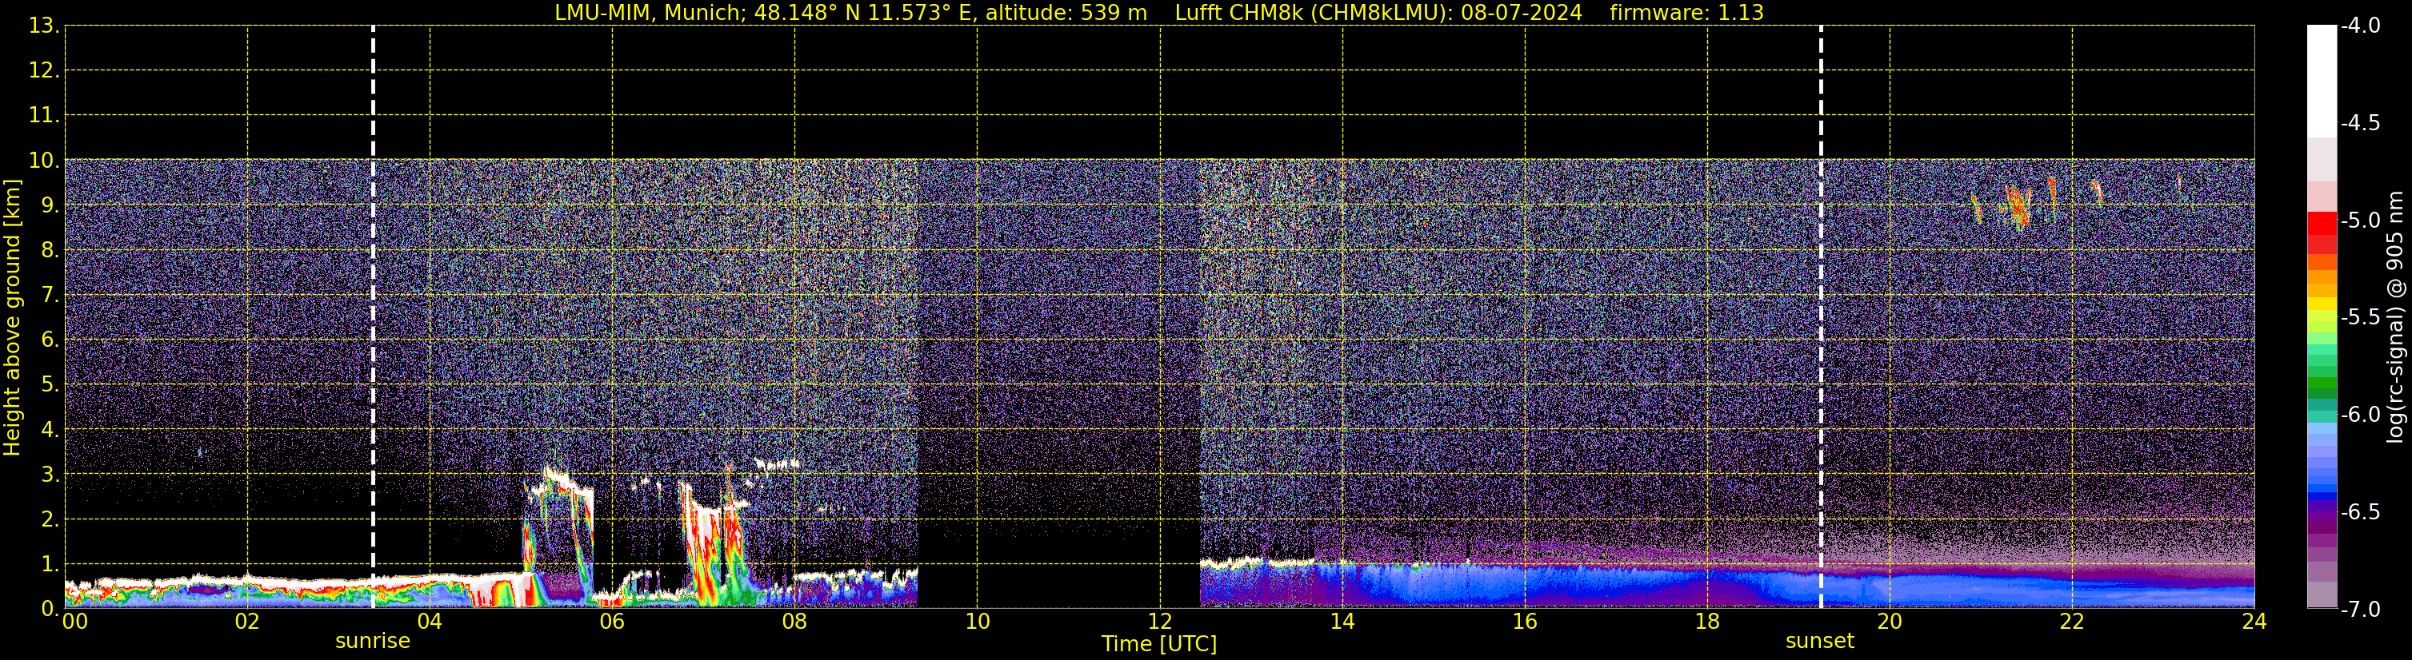Select the "sunrise" label below the time axis
This screenshot has height=660, width=2412.
(373, 642)
